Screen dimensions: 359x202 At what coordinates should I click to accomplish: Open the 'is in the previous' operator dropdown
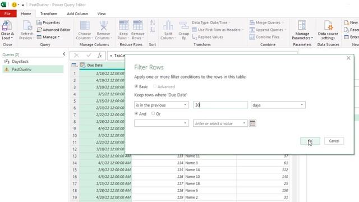point(162,105)
